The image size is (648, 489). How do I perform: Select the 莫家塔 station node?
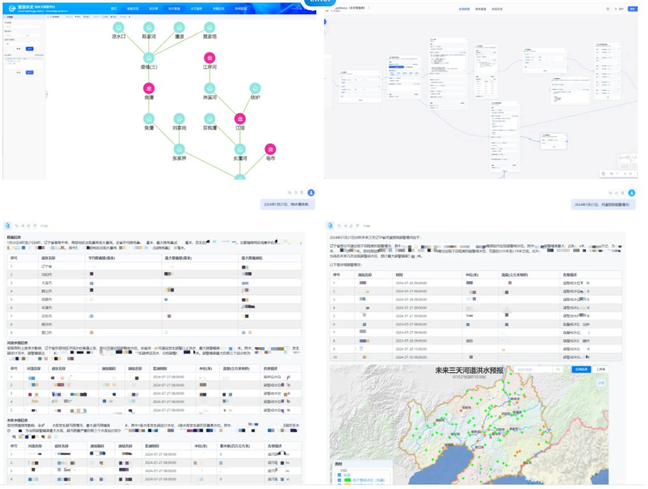pyautogui.click(x=210, y=27)
